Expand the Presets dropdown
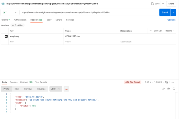Viewport: 180px width, 119px height. coord(170,31)
